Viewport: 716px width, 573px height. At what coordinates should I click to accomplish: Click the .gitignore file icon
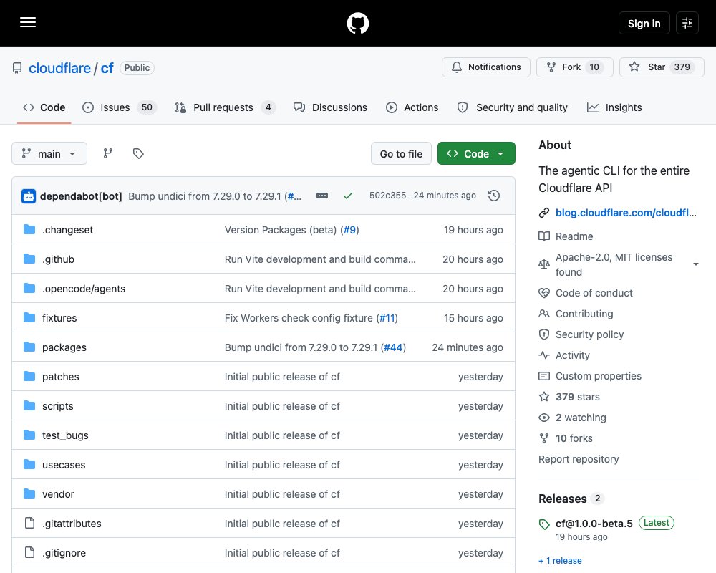coord(29,552)
